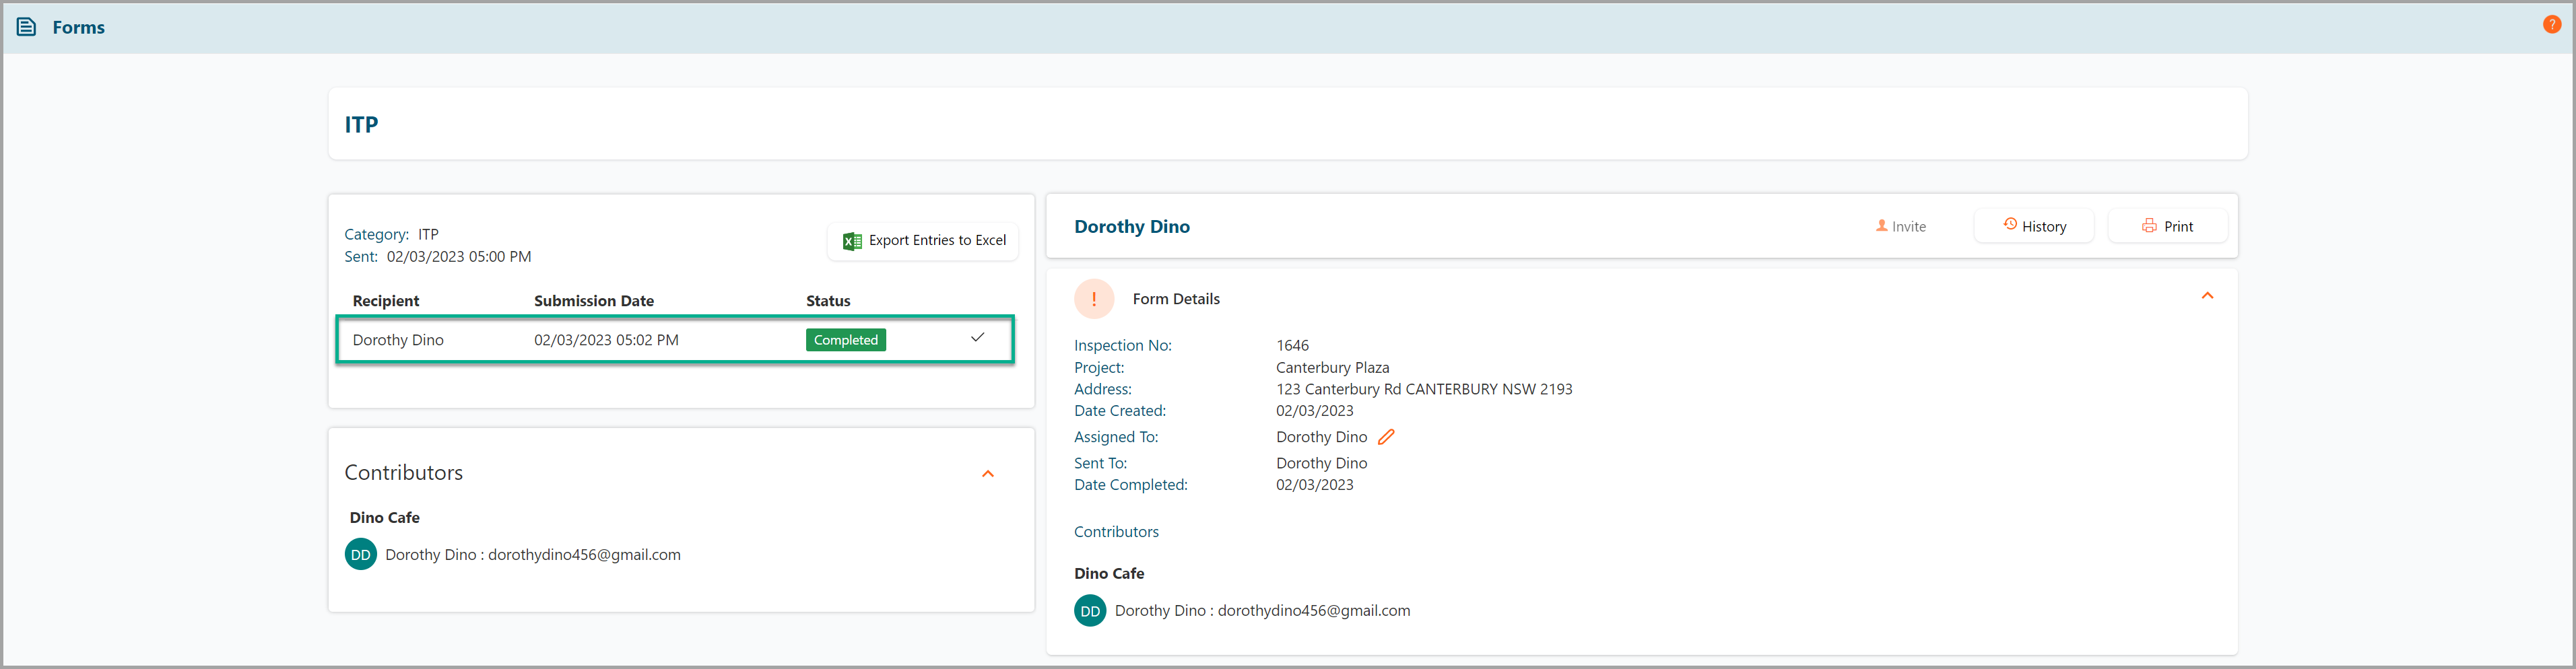
Task: Click the Invite button
Action: [x=1900, y=226]
